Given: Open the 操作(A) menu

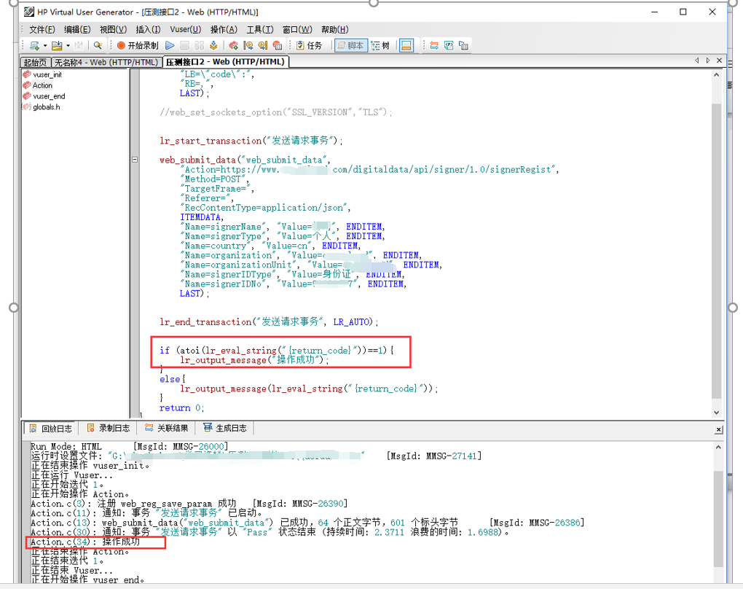Looking at the screenshot, I should (x=224, y=29).
